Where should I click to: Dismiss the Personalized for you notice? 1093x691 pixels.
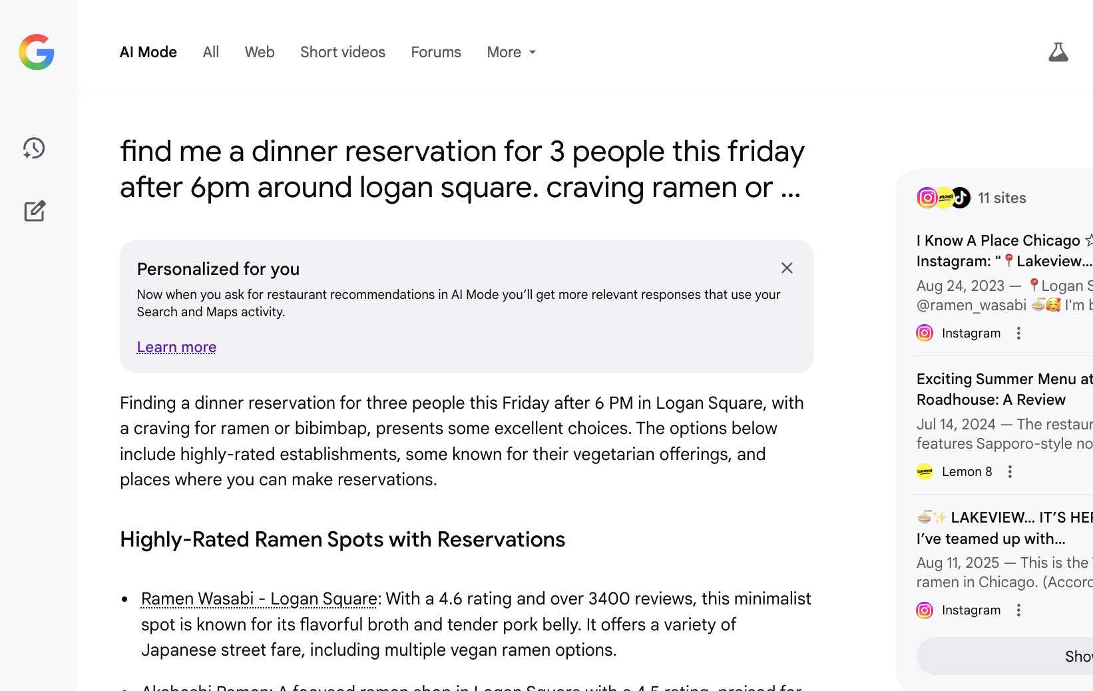pos(787,268)
